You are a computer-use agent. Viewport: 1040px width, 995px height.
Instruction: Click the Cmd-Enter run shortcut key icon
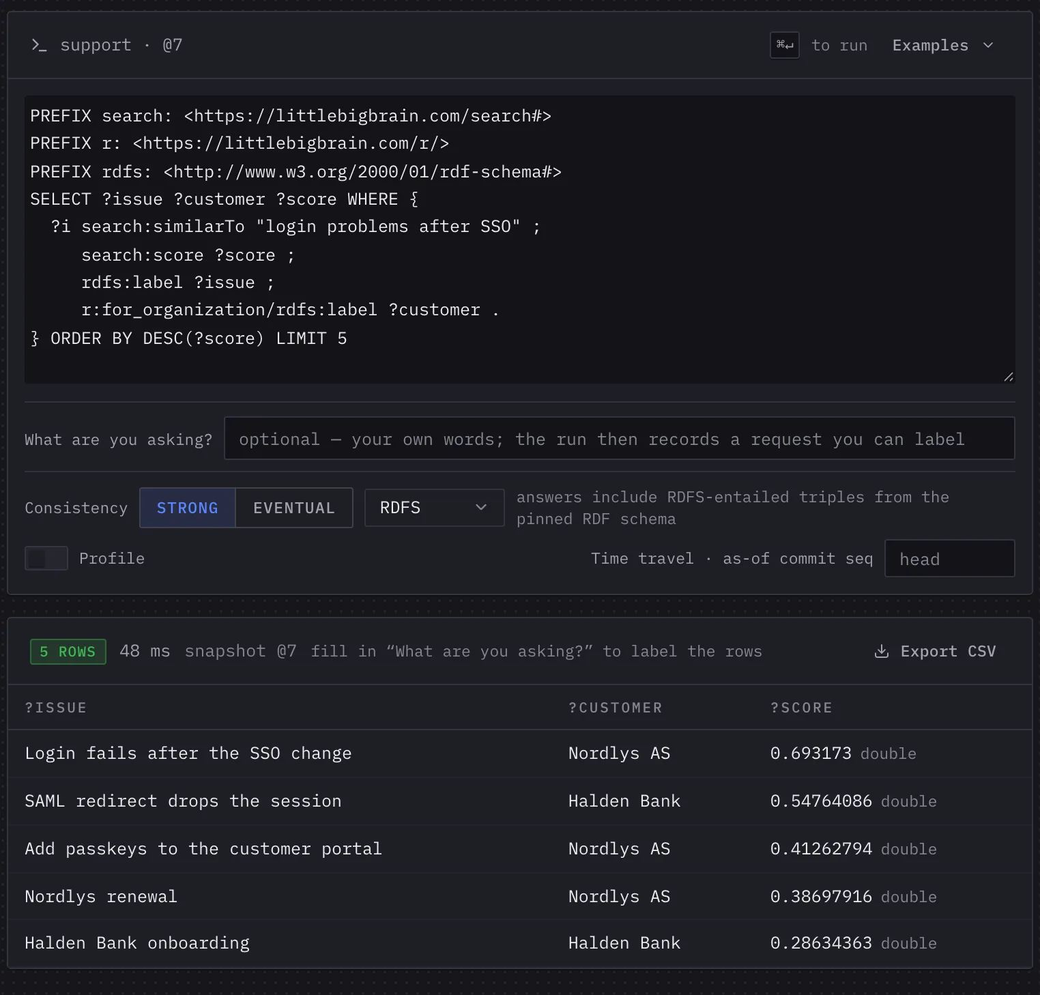point(785,45)
